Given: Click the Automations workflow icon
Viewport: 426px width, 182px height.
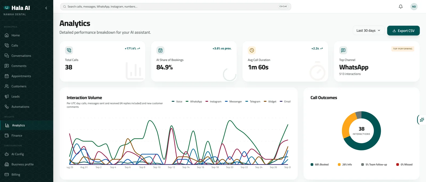Looking at the screenshot, I should pos(7,107).
